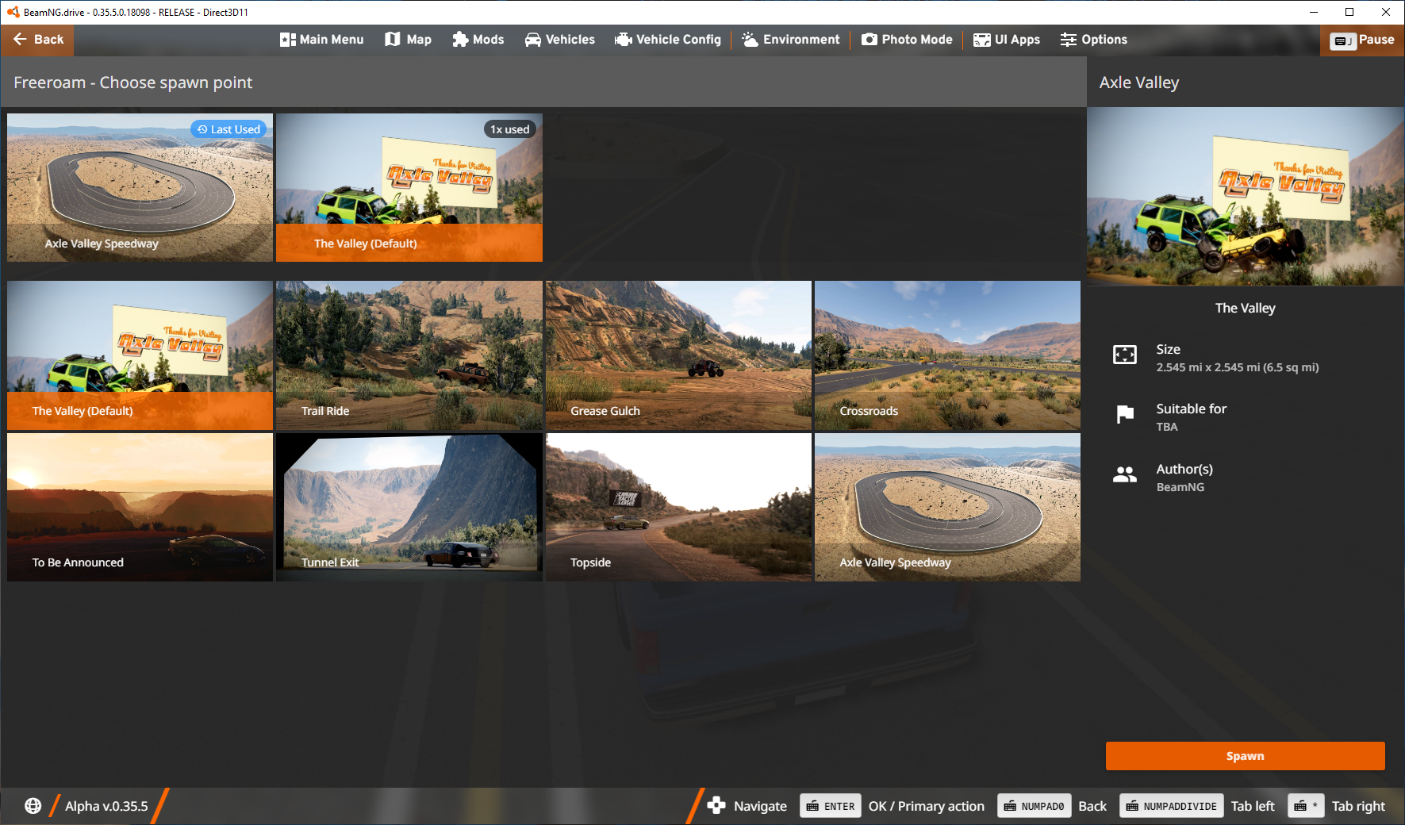Viewport: 1405px width, 825px height.
Task: Click the Environment weather icon
Action: point(750,40)
